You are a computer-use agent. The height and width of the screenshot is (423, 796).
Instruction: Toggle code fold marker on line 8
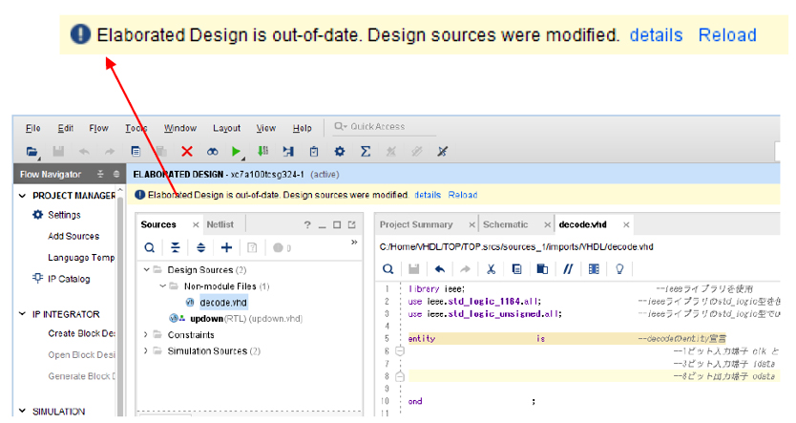tap(400, 376)
